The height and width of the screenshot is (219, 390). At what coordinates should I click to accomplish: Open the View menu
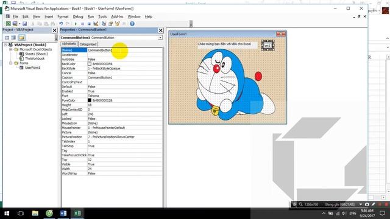pos(37,16)
